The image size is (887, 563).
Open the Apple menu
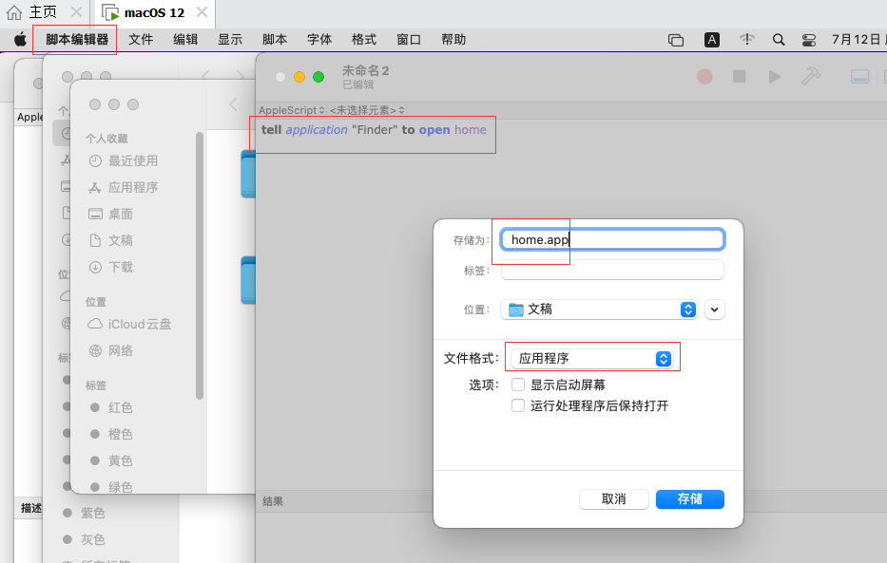point(20,40)
